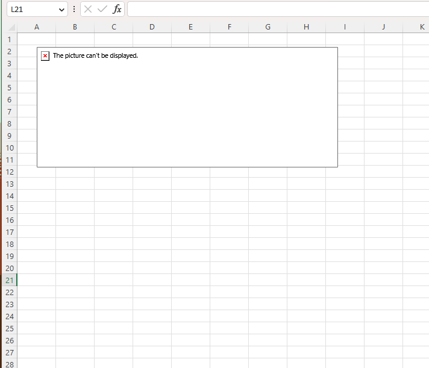Select column F header
Screen dimensions: 429x368
tap(230, 27)
